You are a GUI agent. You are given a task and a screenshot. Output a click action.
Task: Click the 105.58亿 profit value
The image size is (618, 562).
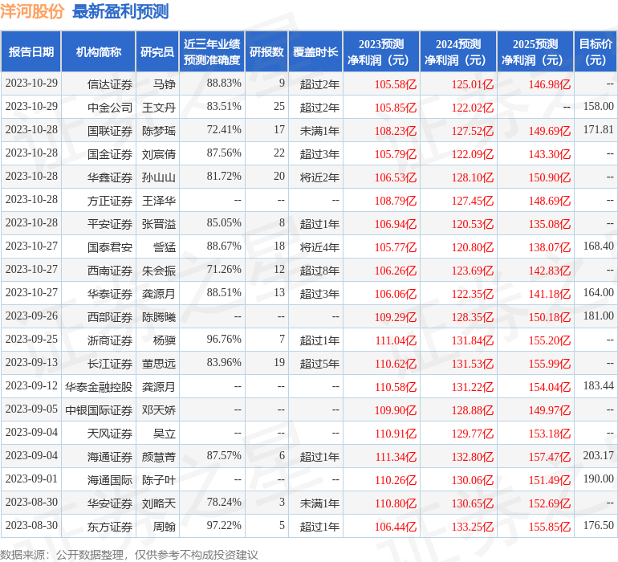(x=396, y=84)
